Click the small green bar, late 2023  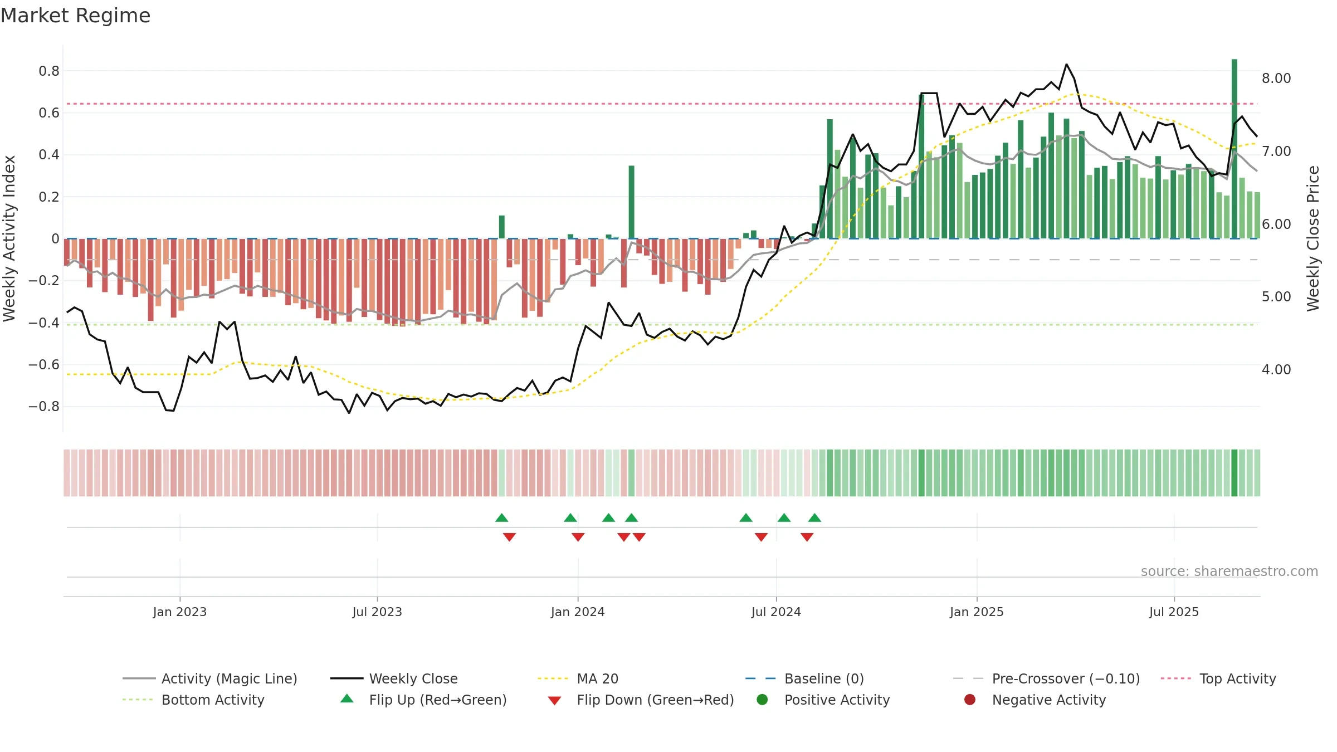pos(502,227)
